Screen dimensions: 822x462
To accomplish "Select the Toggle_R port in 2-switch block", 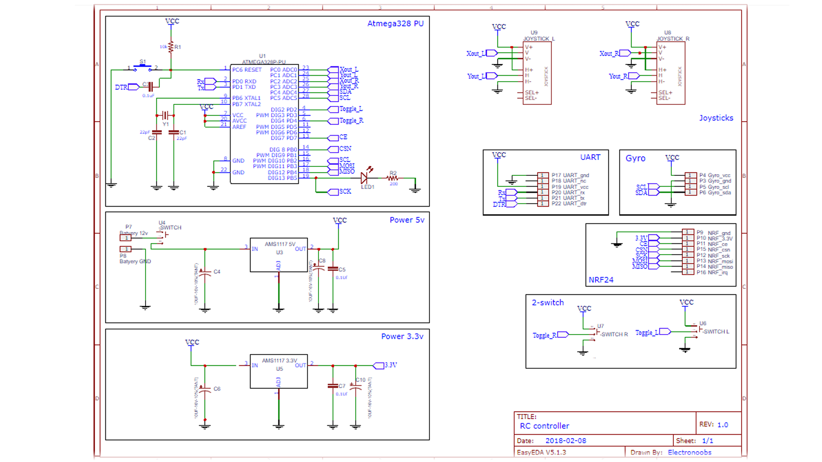I will 551,335.
